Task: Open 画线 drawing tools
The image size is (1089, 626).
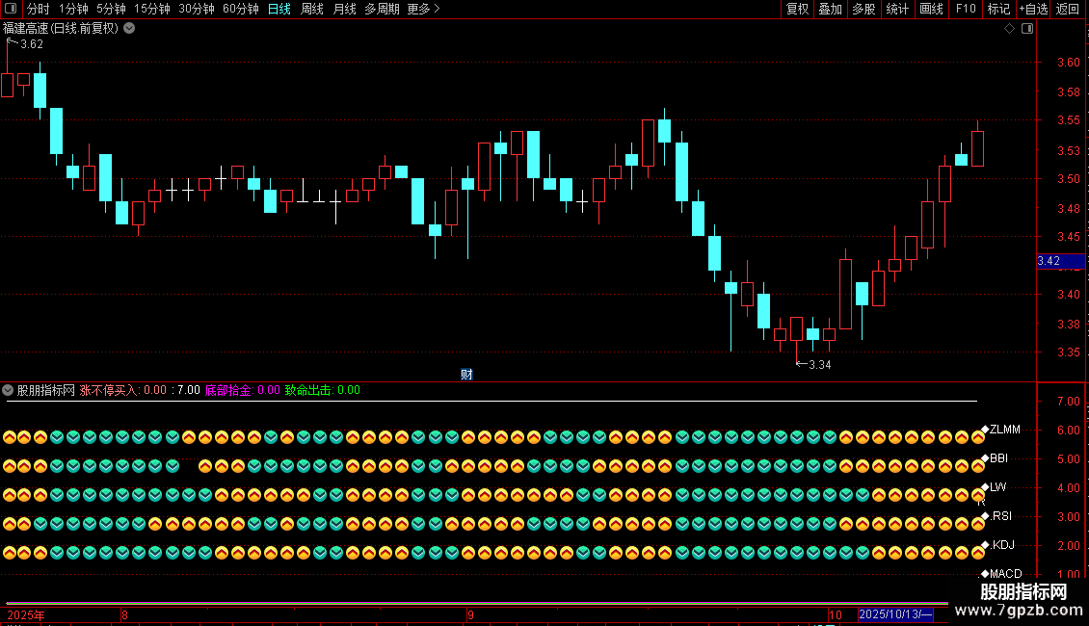Action: (931, 9)
